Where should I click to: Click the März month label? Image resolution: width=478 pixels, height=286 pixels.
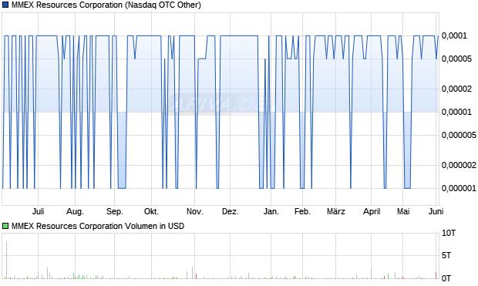click(336, 211)
